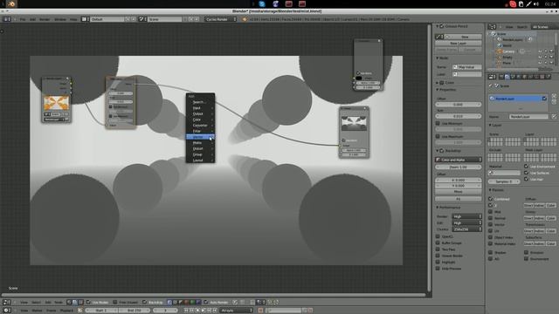
Task: Enable the Use Maximum checkbox
Action: [x=438, y=136]
